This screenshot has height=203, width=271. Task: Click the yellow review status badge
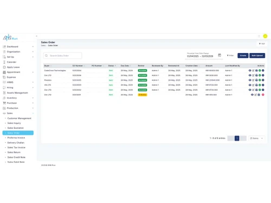coord(143,95)
